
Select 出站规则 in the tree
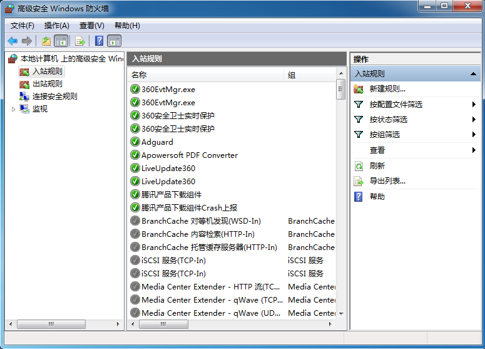(x=48, y=83)
